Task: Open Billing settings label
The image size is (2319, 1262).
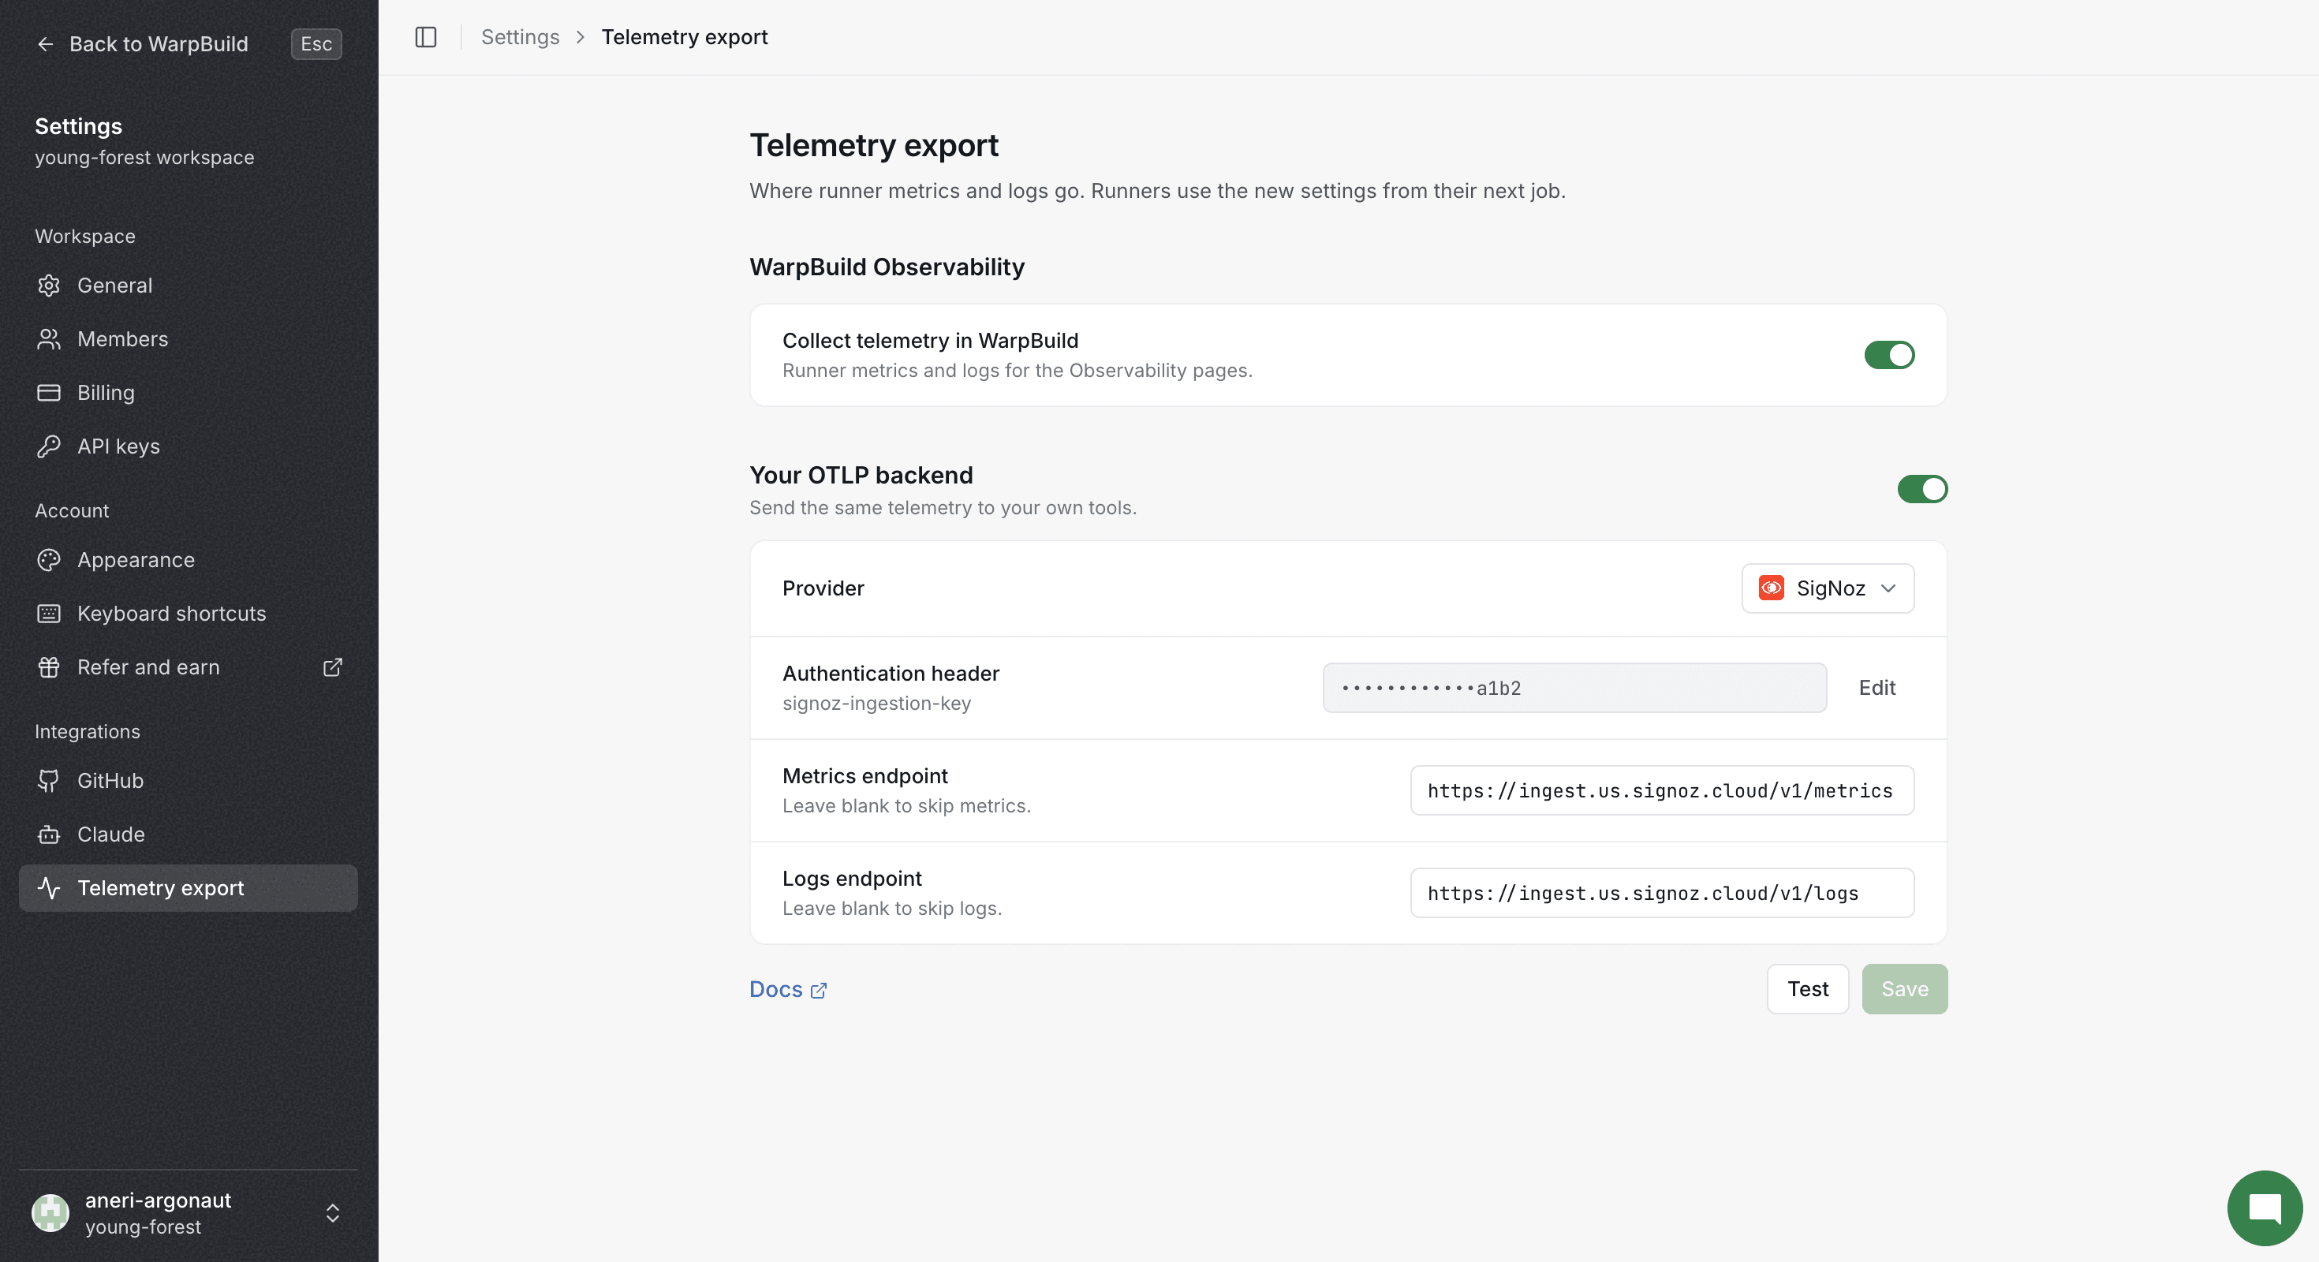Action: coord(106,393)
